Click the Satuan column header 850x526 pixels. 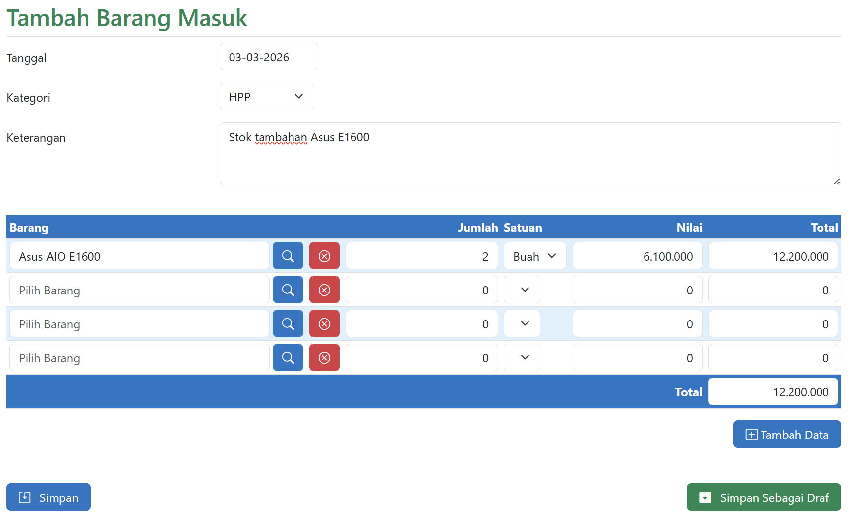click(523, 227)
